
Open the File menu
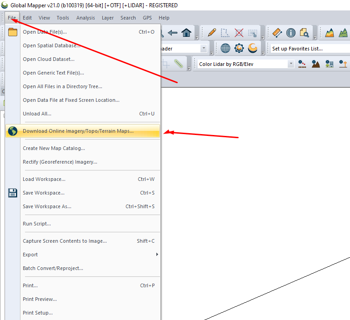[x=12, y=18]
